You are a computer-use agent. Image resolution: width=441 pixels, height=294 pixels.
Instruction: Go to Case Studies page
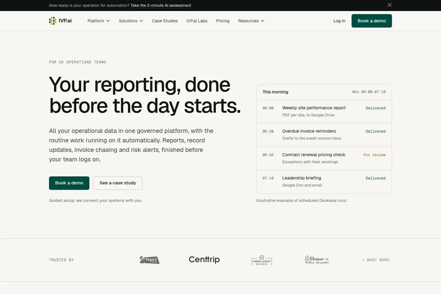(x=165, y=21)
